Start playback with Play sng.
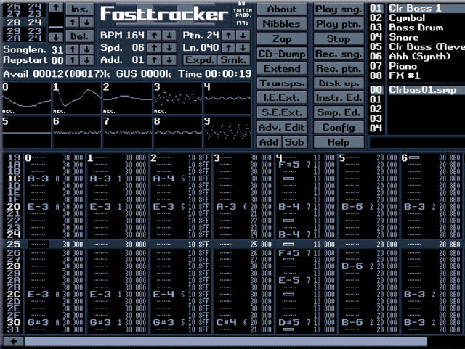This screenshot has height=349, width=465. tap(339, 9)
